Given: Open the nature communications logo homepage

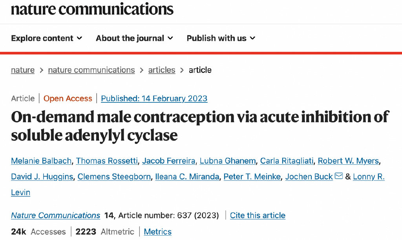Looking at the screenshot, I should point(92,9).
